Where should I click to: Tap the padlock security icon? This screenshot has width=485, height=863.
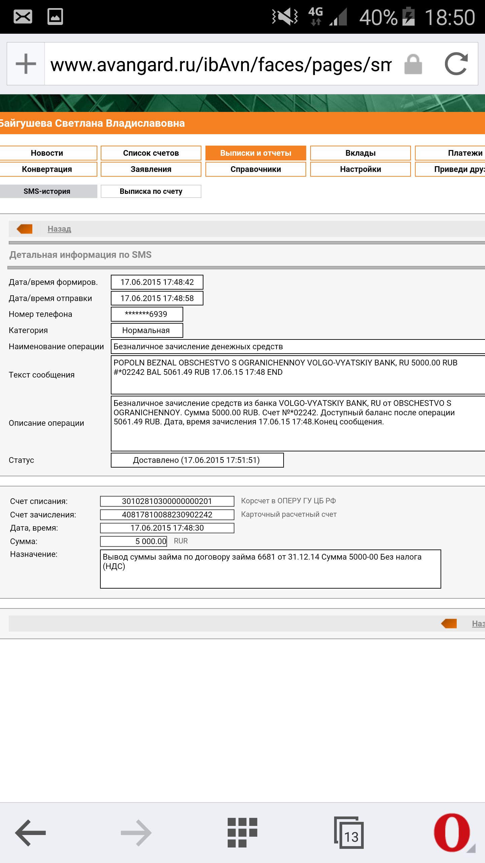[x=413, y=64]
